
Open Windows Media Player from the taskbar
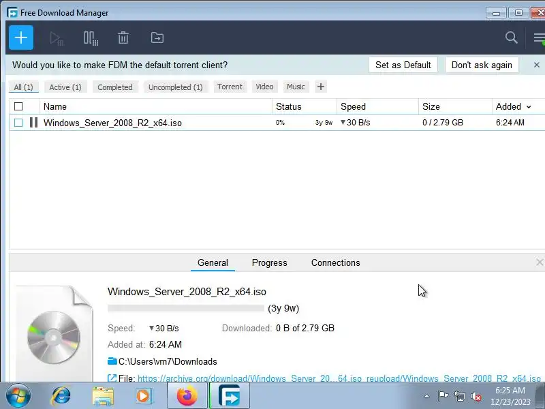point(144,396)
